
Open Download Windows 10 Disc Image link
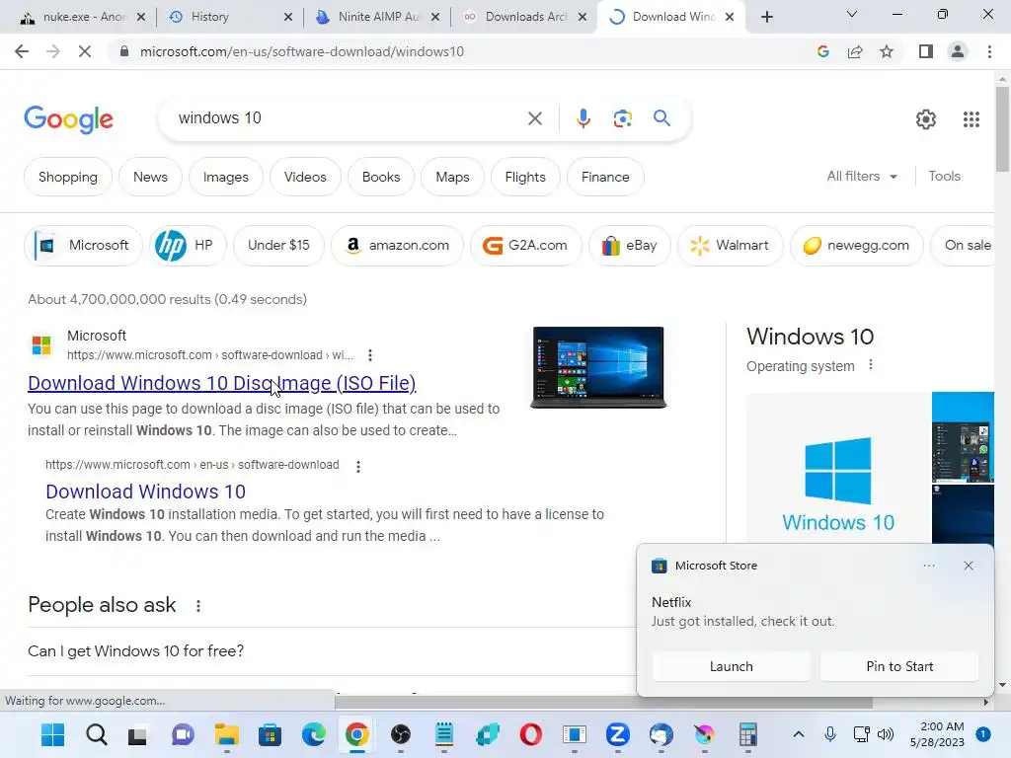pyautogui.click(x=222, y=383)
